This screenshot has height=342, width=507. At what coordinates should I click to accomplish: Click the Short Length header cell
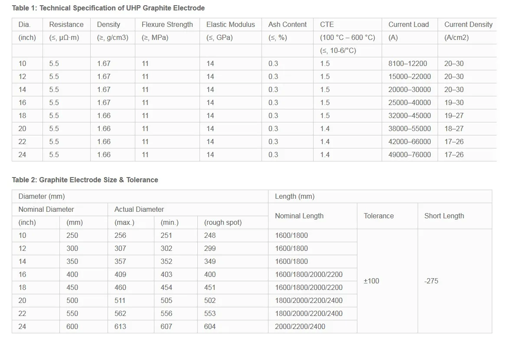click(x=444, y=216)
